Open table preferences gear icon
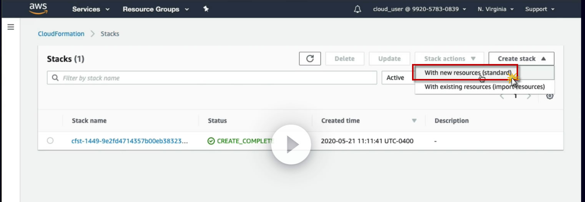 [x=550, y=97]
